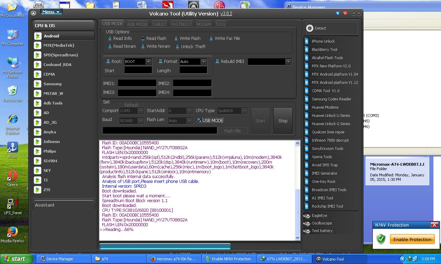
Task: Open Qualcom Imei repair icon
Action: [x=307, y=132]
